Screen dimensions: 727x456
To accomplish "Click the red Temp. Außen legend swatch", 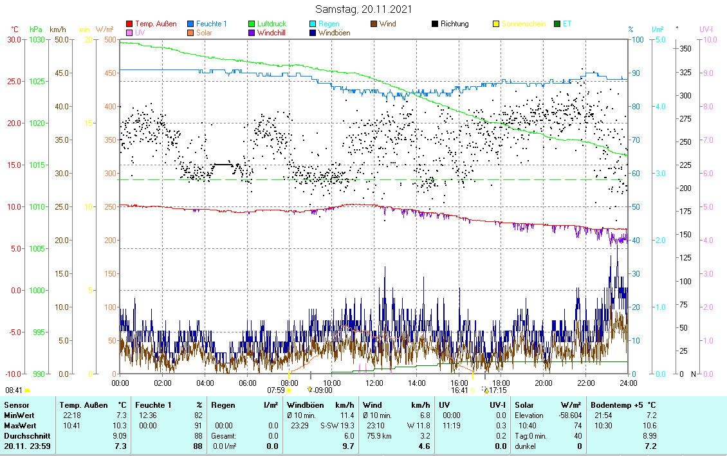I will click(x=130, y=24).
